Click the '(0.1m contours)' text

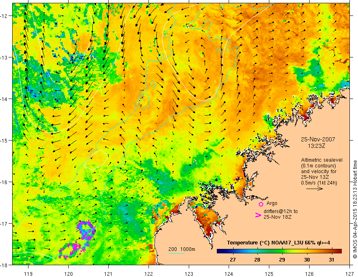(319, 166)
